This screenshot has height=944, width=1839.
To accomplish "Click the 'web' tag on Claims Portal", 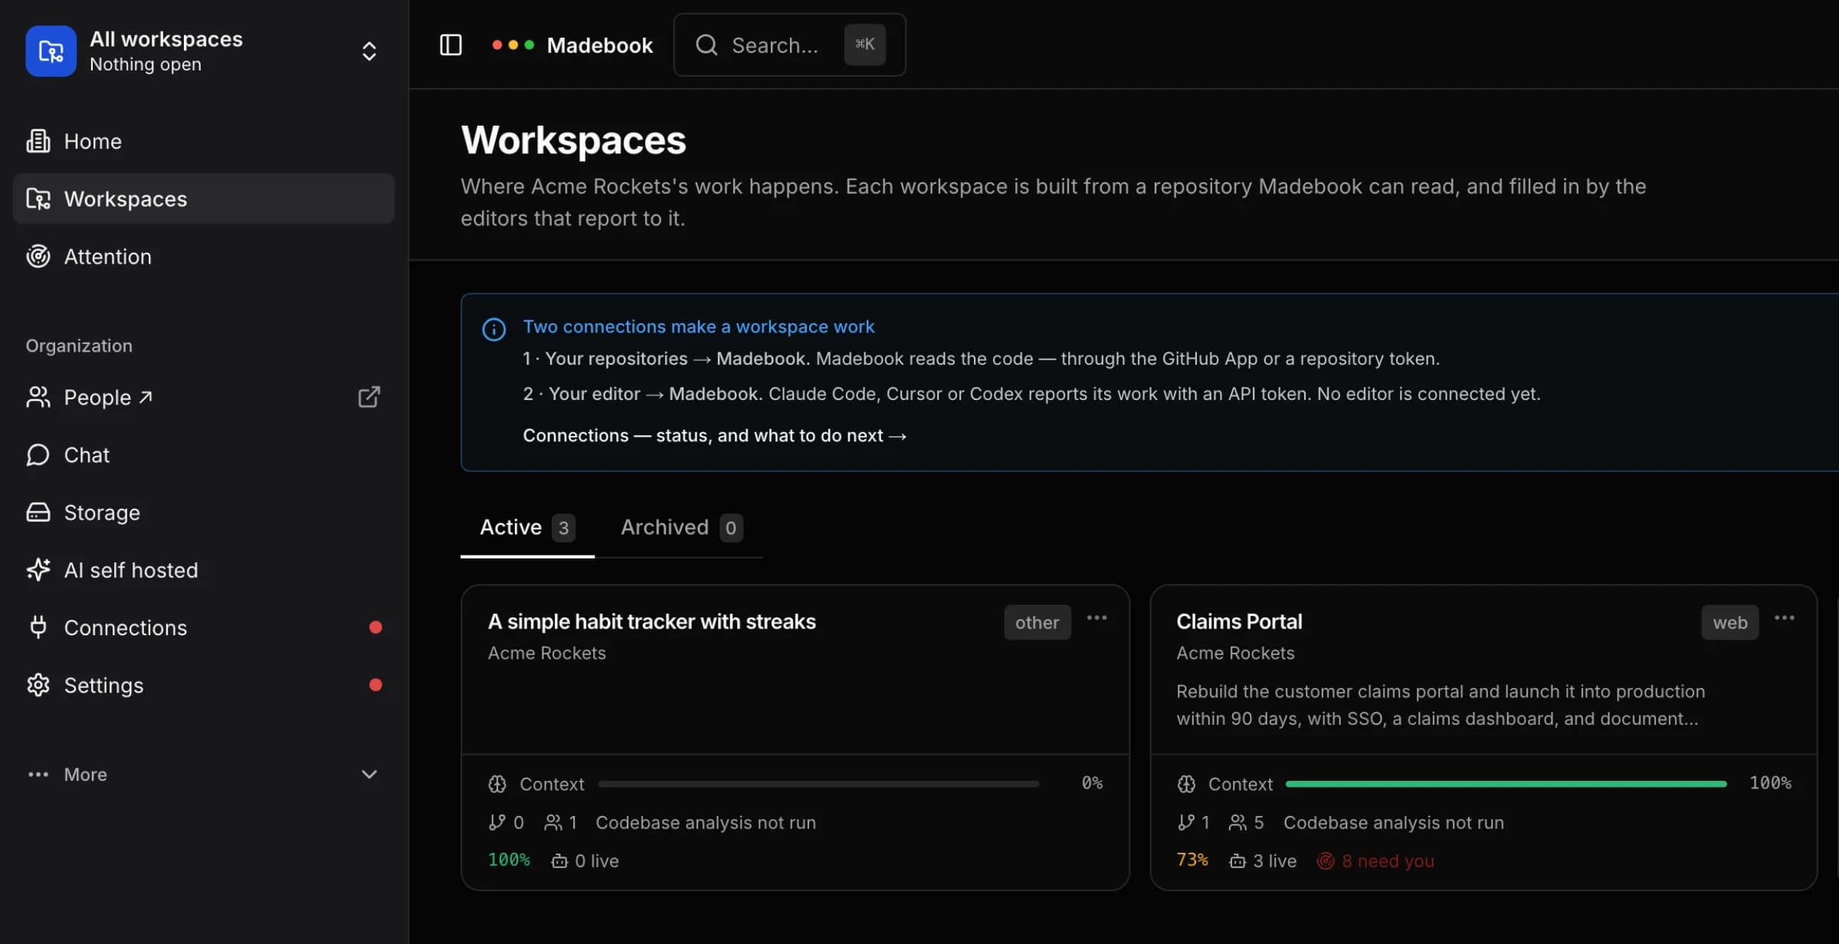I will 1730,622.
